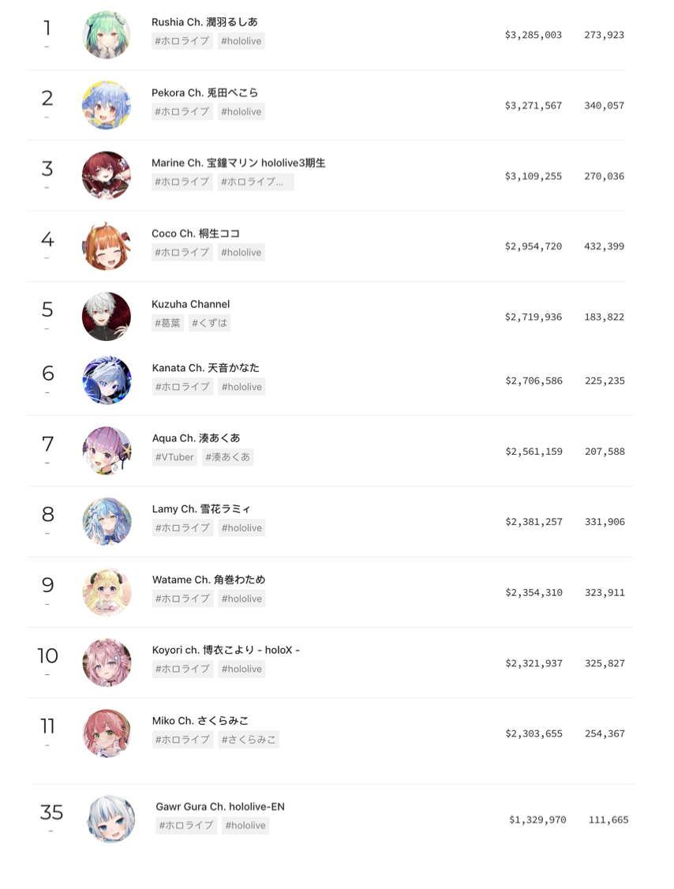
Task: Select #VTuber tag under Aqua Ch.
Action: pos(174,457)
